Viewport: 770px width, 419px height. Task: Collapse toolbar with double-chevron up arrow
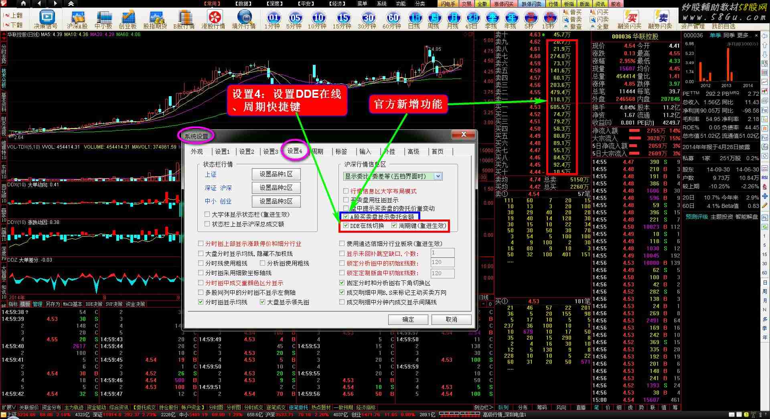click(71, 4)
